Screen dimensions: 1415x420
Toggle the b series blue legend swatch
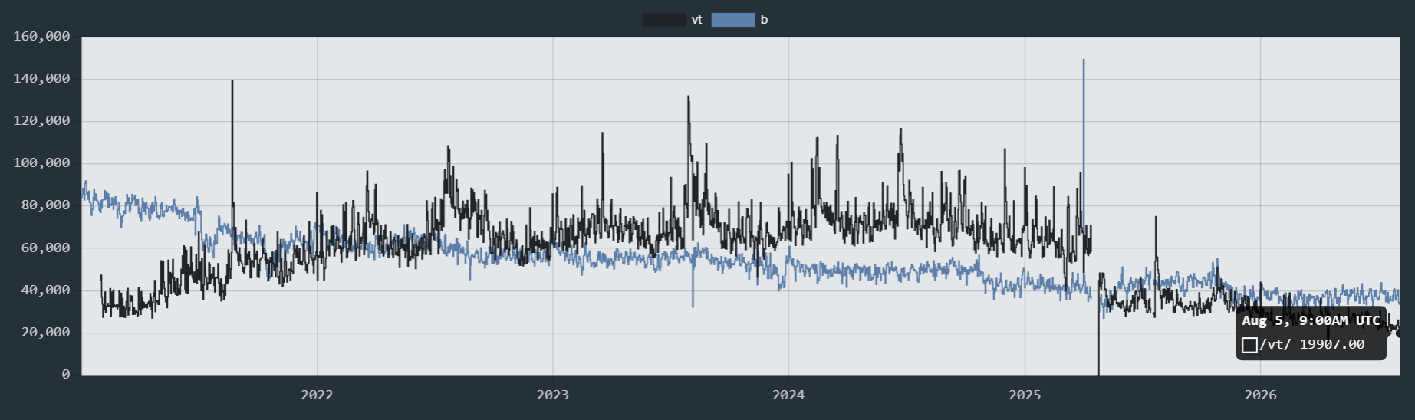[x=733, y=20]
